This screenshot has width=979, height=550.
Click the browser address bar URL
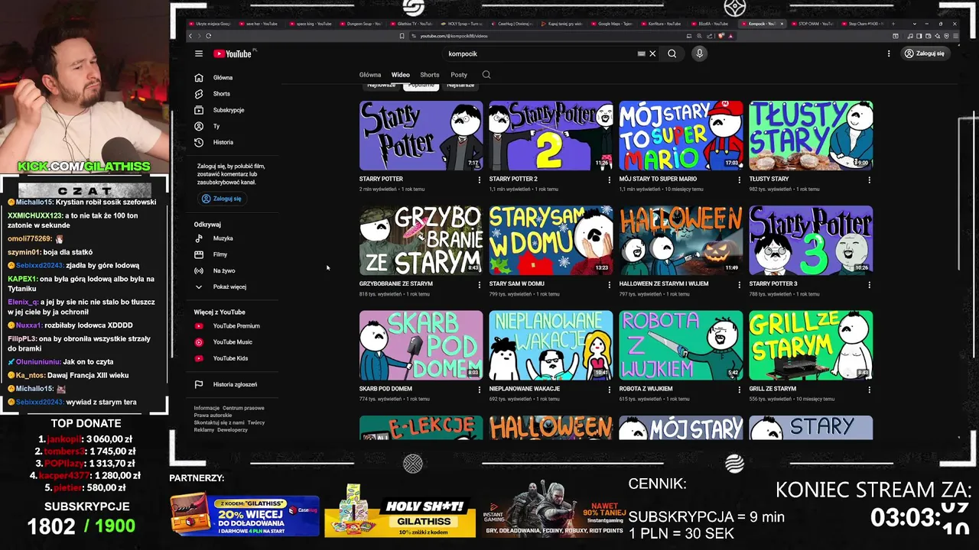coord(454,36)
